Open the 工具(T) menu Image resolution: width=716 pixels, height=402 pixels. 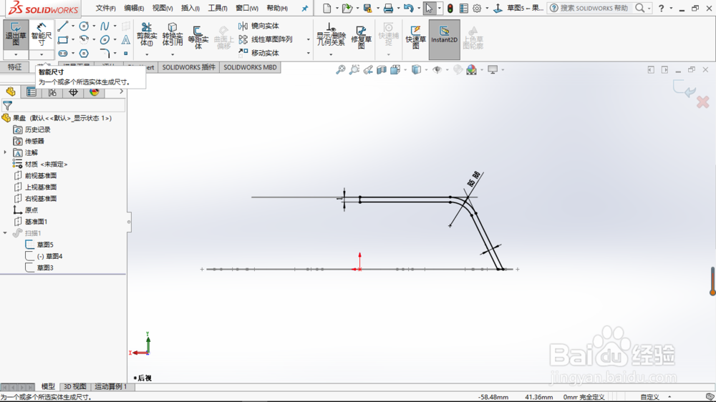(x=218, y=8)
